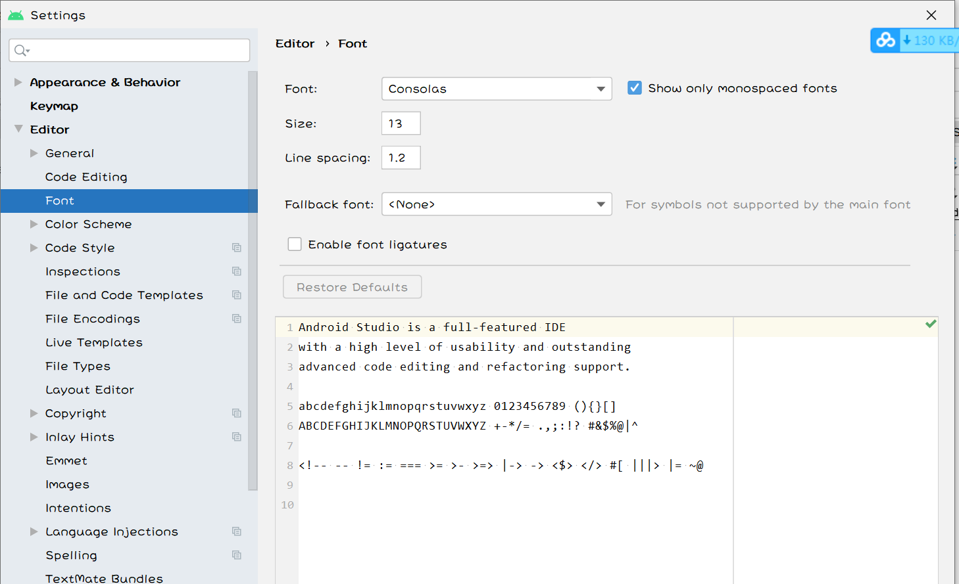Click Font in the breadcrumb
Screen dimensions: 959x584
353,43
